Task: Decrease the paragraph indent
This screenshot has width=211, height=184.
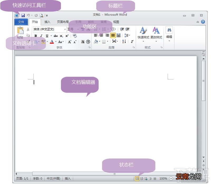Action: point(122,29)
